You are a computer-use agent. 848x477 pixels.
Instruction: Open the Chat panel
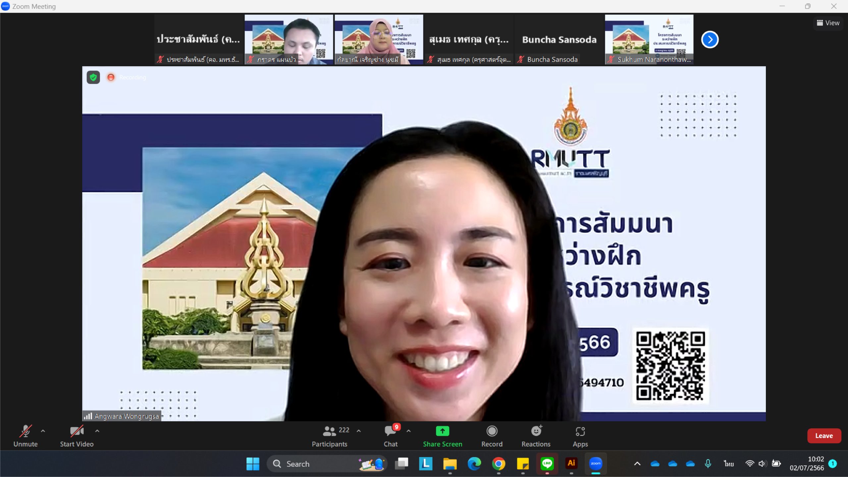[391, 436]
